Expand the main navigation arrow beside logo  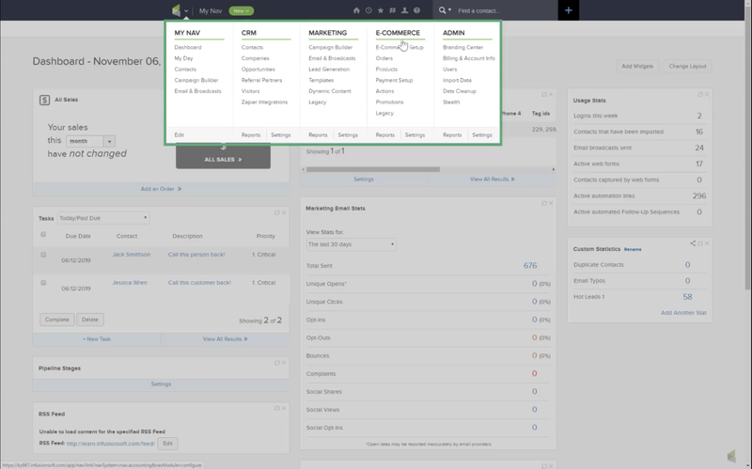point(186,11)
